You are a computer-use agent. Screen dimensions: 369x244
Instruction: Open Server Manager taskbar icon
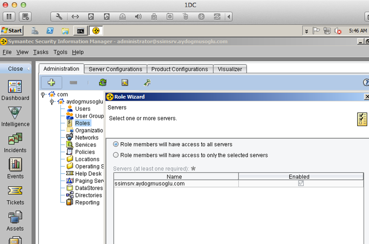pyautogui.click(x=35, y=31)
